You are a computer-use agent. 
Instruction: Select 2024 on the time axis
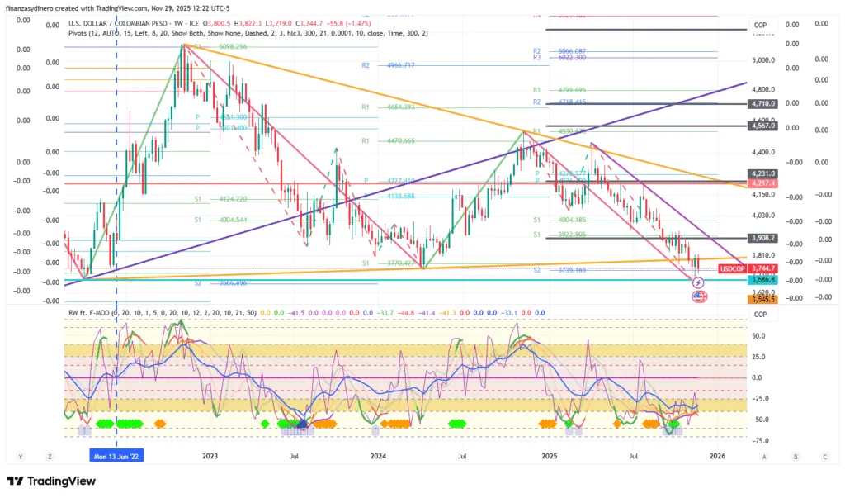coord(378,456)
